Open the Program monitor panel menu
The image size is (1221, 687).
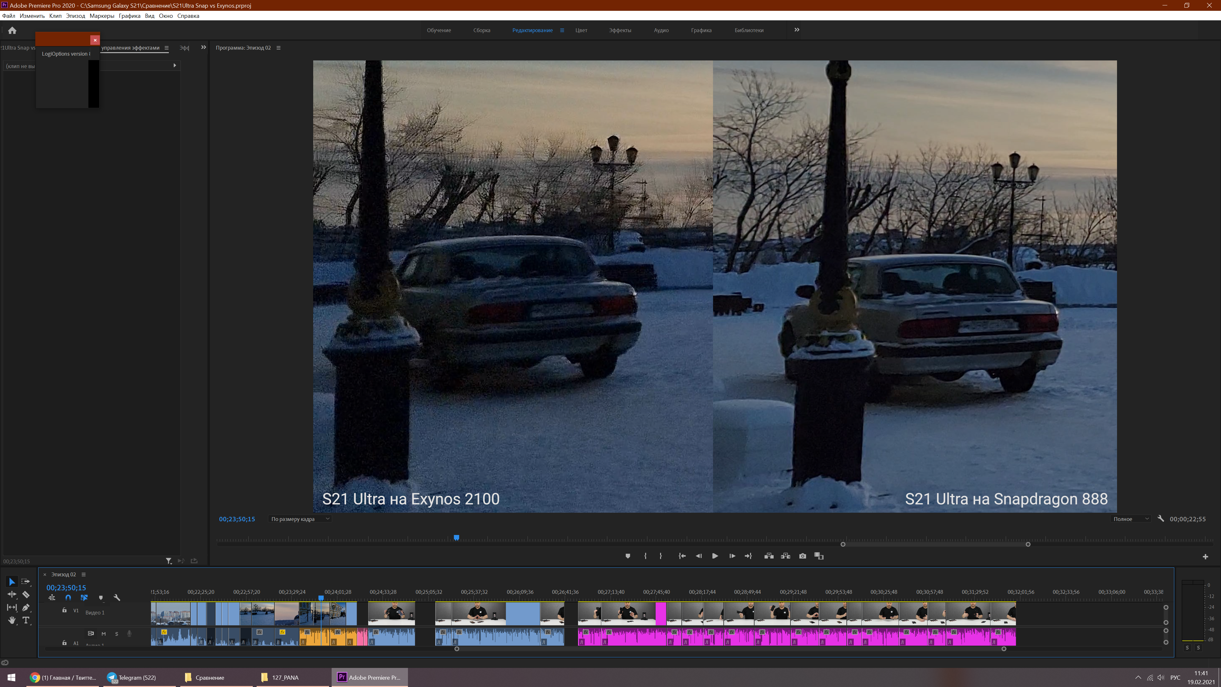click(x=279, y=48)
